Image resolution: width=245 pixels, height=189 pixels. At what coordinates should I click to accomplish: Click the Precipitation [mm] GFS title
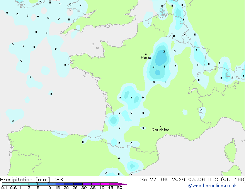coord(31,180)
